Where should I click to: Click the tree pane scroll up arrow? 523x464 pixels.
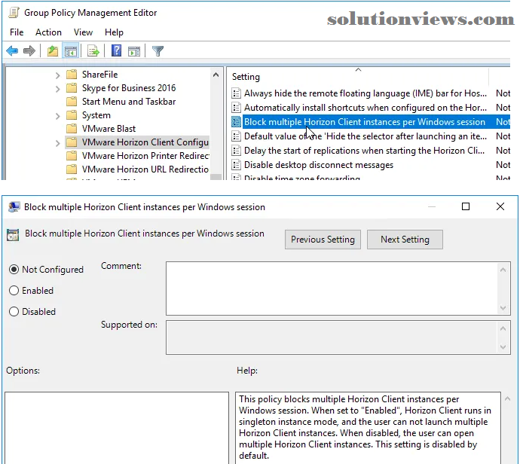216,75
